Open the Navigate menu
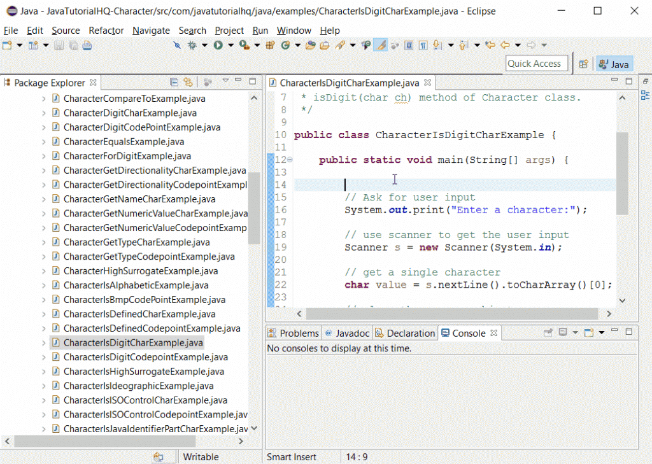The width and height of the screenshot is (652, 464). coord(151,31)
